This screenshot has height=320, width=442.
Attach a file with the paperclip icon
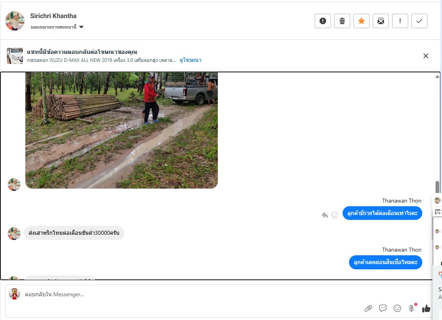(368, 308)
